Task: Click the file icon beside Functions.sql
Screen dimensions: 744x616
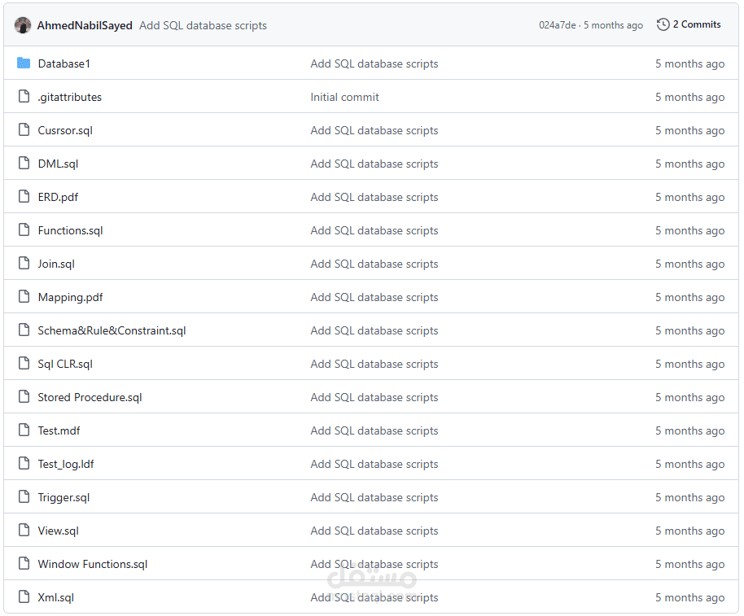Action: (x=24, y=230)
